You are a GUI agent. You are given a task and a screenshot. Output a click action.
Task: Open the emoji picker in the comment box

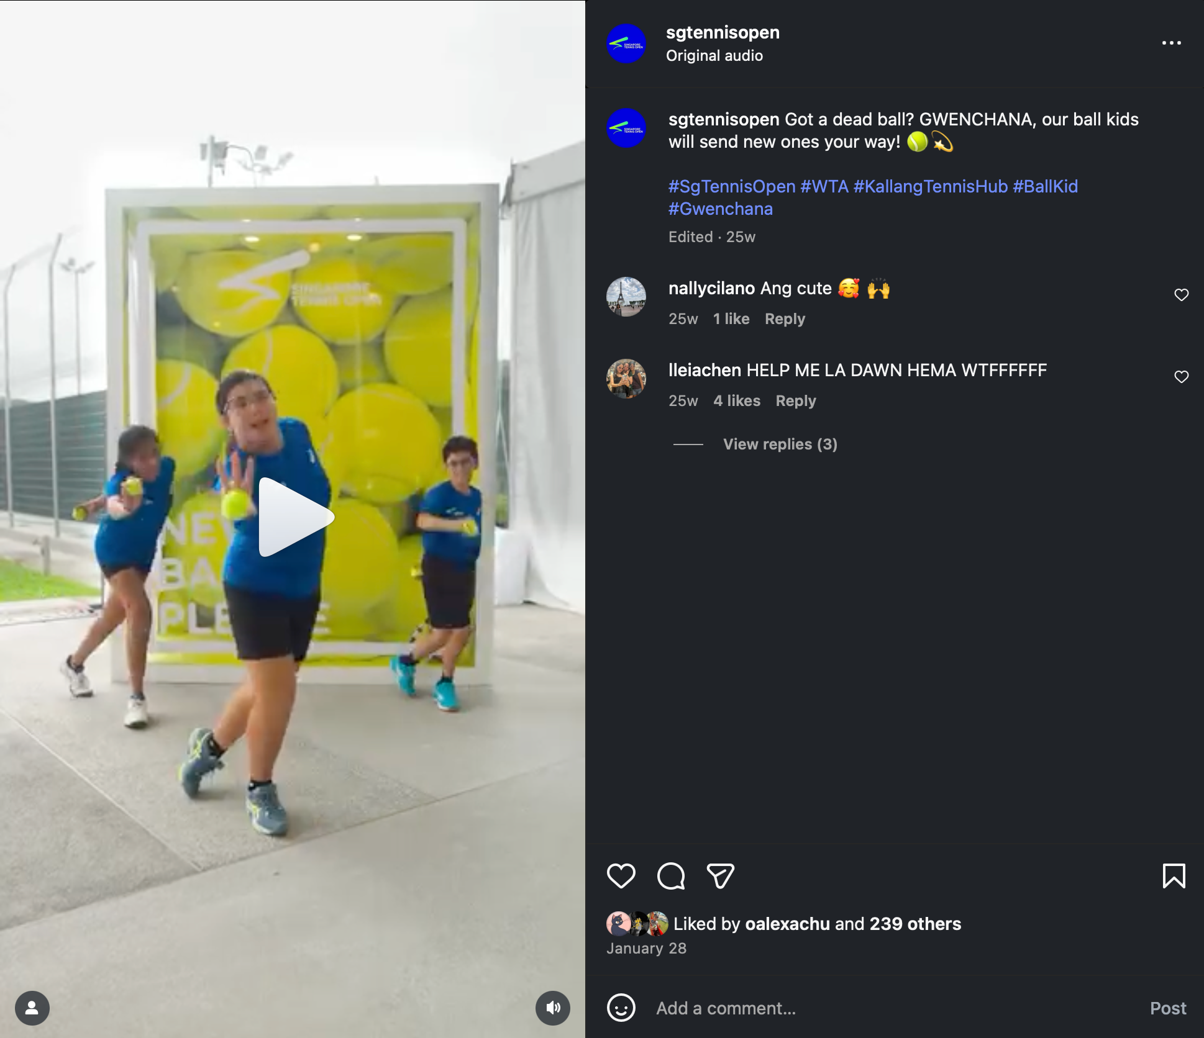coord(621,1008)
